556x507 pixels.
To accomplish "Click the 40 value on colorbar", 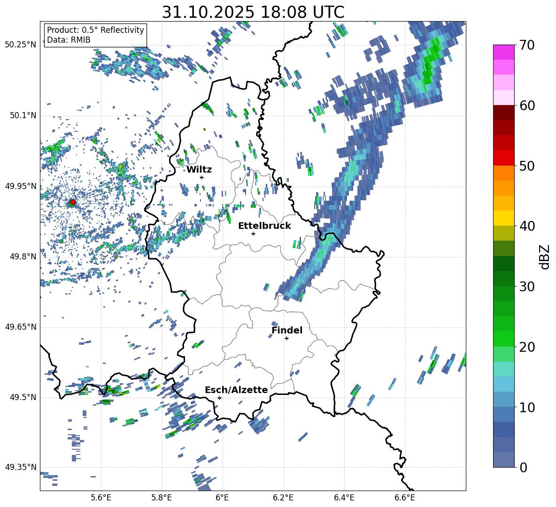I will pyautogui.click(x=527, y=226).
